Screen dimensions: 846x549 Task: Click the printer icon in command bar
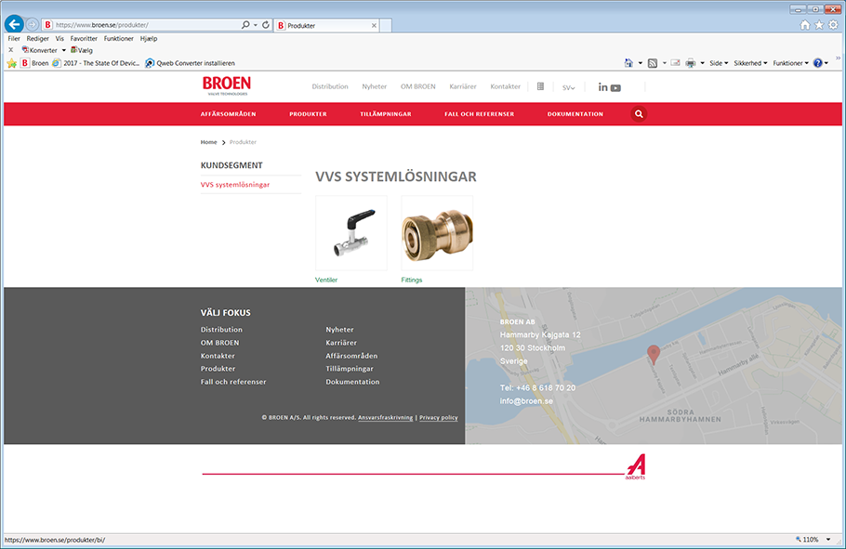(x=691, y=63)
